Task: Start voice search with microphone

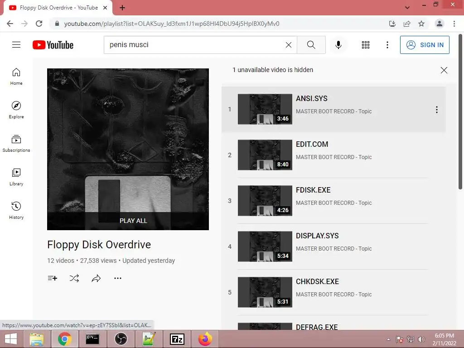Action: [x=338, y=45]
